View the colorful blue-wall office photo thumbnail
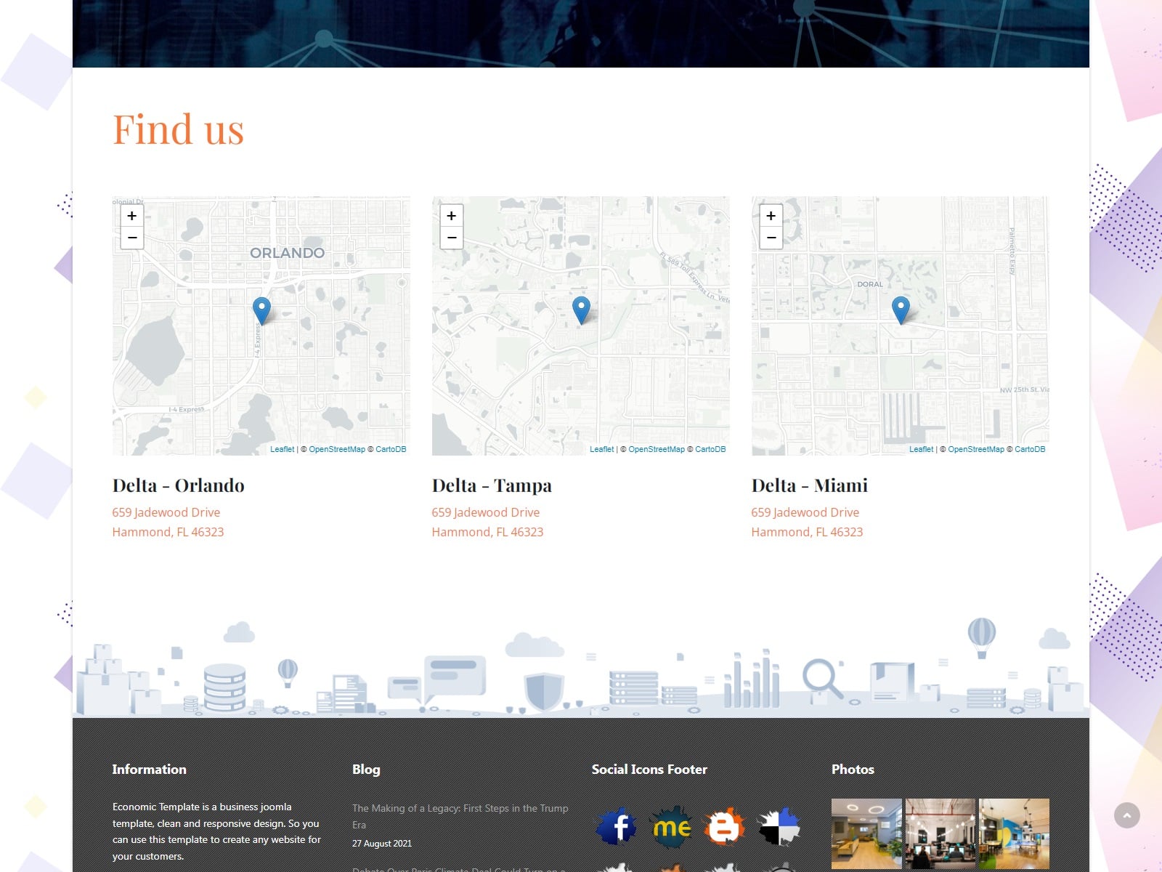This screenshot has height=872, width=1162. tap(1014, 833)
